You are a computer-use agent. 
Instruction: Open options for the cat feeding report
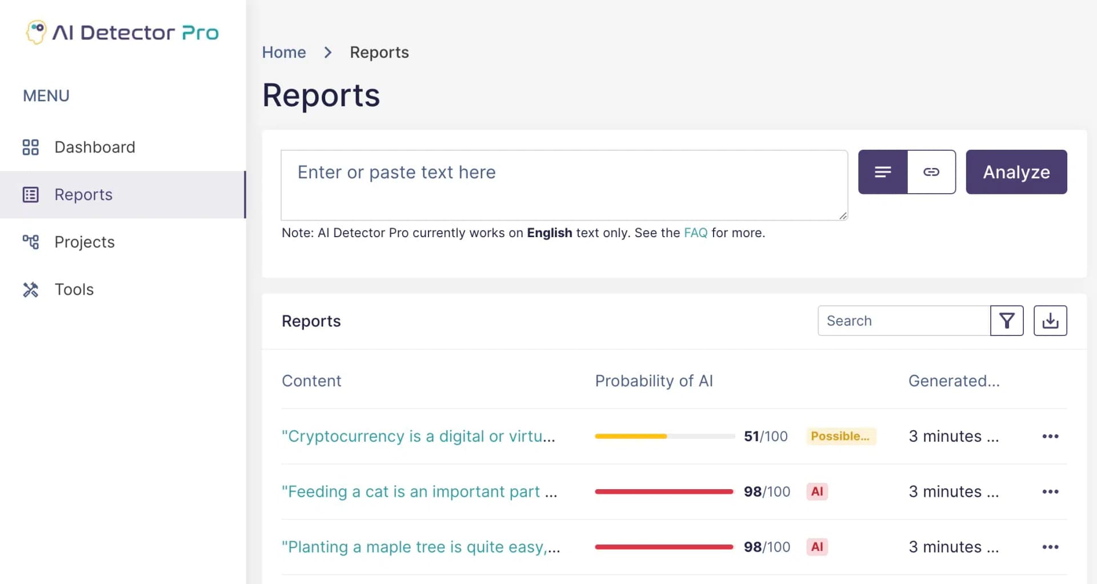1051,491
